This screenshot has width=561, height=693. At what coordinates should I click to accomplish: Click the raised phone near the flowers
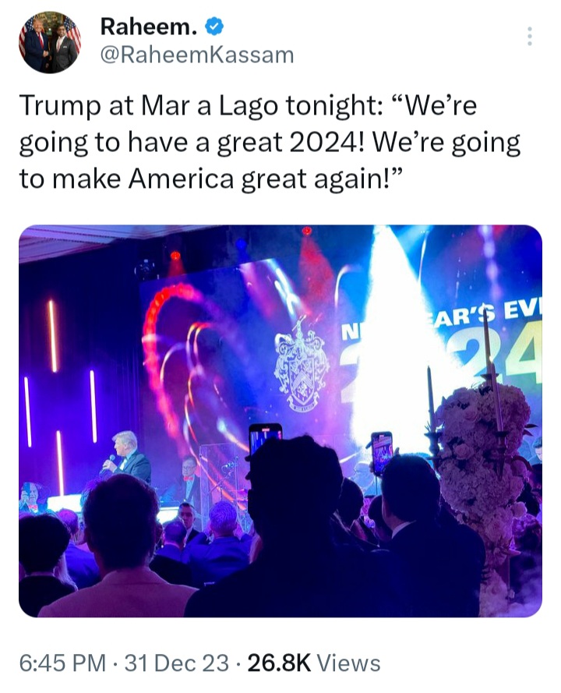click(381, 453)
